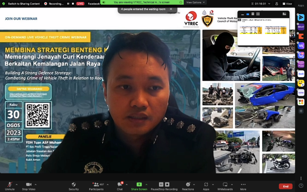Unmute the microphone
This screenshot has height=192, width=307.
point(9,185)
